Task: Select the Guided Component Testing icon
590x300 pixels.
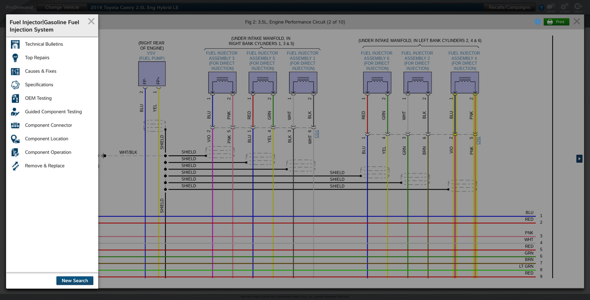Action: [15, 112]
